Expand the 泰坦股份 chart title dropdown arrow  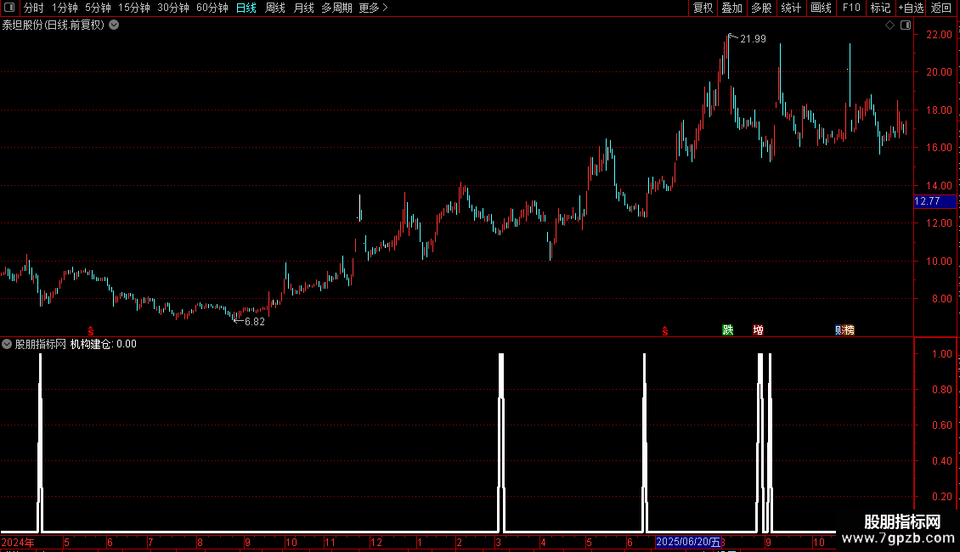pyautogui.click(x=114, y=25)
